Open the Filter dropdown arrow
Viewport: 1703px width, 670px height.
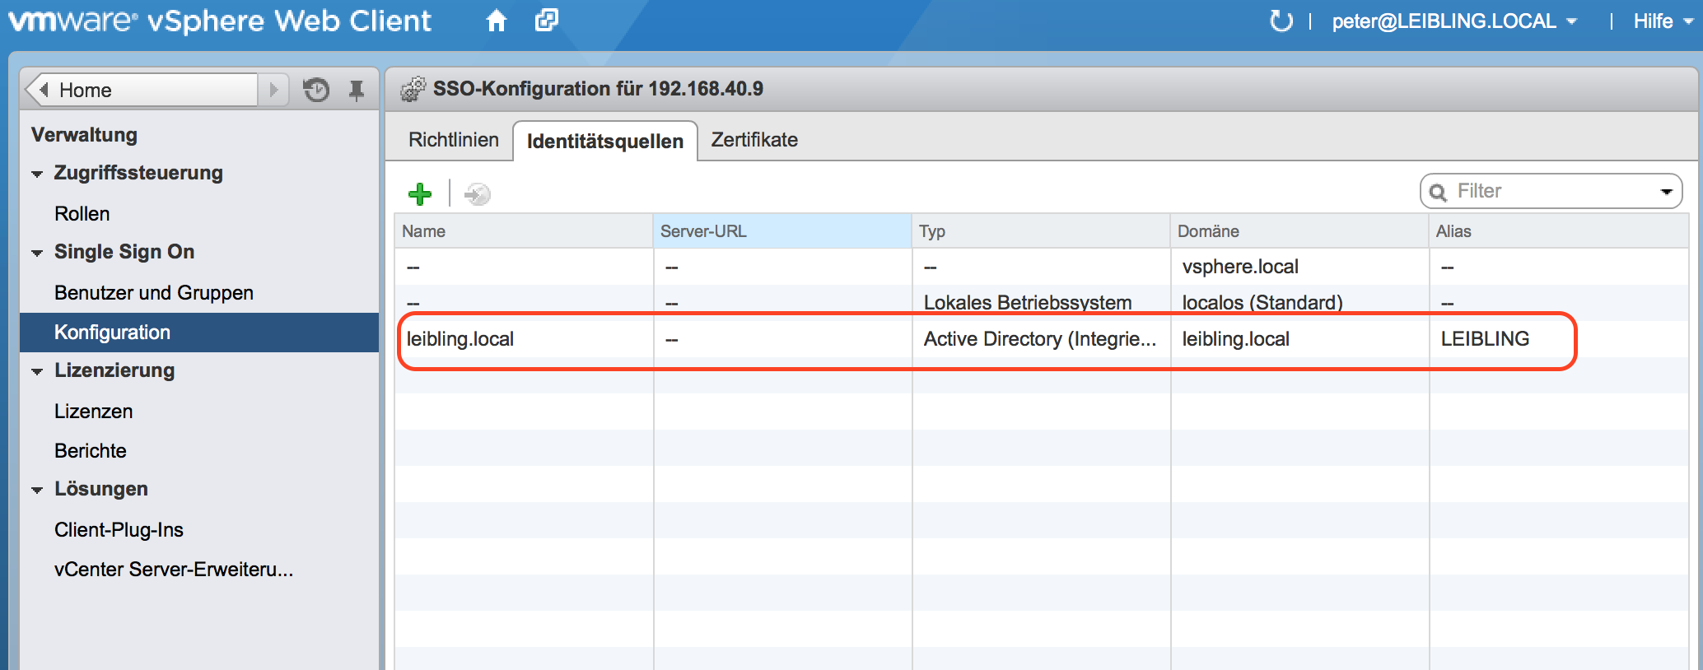pyautogui.click(x=1667, y=192)
